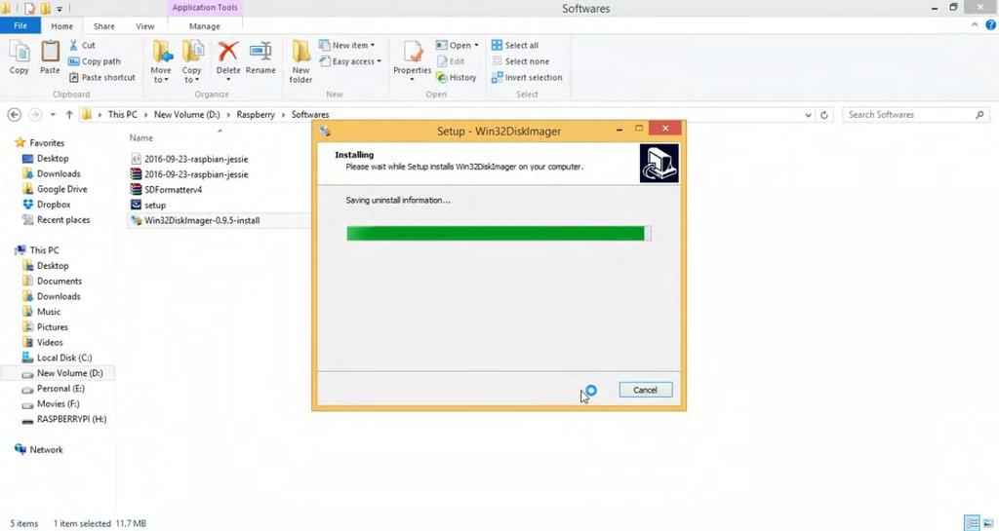999x531 pixels.
Task: Open the Copy to folder dropdown
Action: click(192, 61)
